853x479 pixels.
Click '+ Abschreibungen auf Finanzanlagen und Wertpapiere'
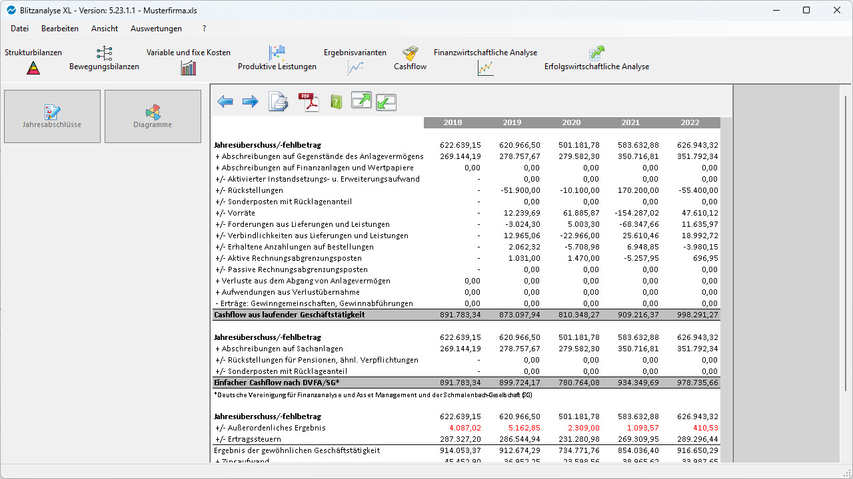point(315,168)
